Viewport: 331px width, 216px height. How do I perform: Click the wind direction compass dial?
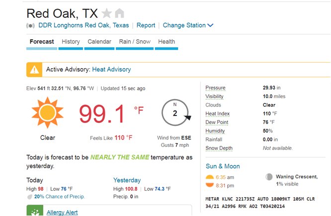point(175,112)
